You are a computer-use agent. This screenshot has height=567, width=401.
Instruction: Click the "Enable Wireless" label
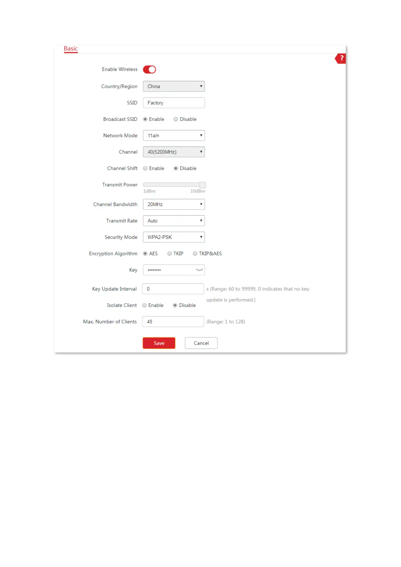[120, 69]
